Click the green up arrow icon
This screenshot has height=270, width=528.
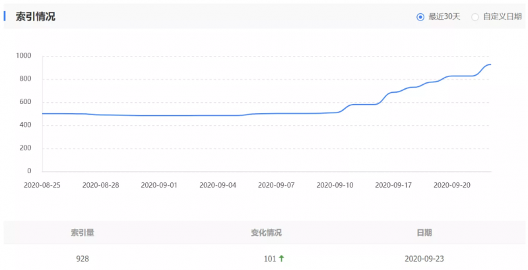pyautogui.click(x=282, y=258)
